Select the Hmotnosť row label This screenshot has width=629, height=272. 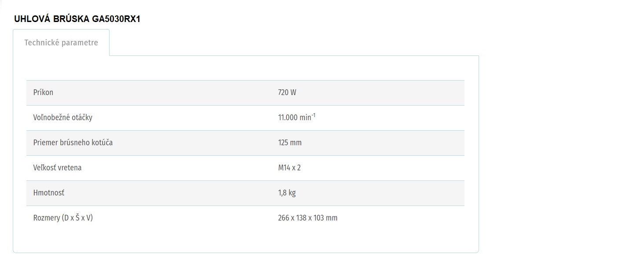[x=49, y=193]
